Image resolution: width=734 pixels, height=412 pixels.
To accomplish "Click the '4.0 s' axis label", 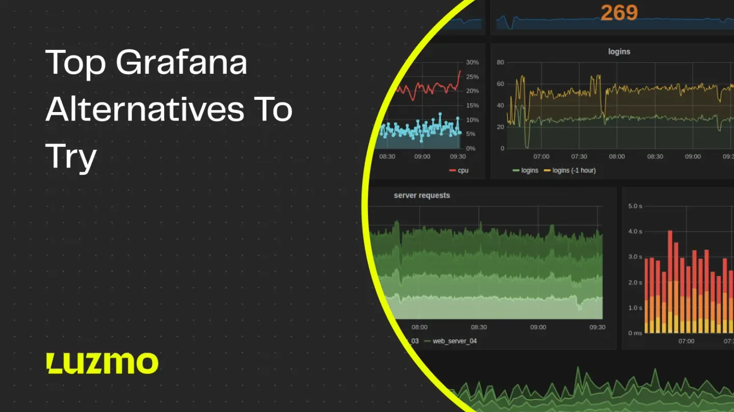I will pos(635,231).
